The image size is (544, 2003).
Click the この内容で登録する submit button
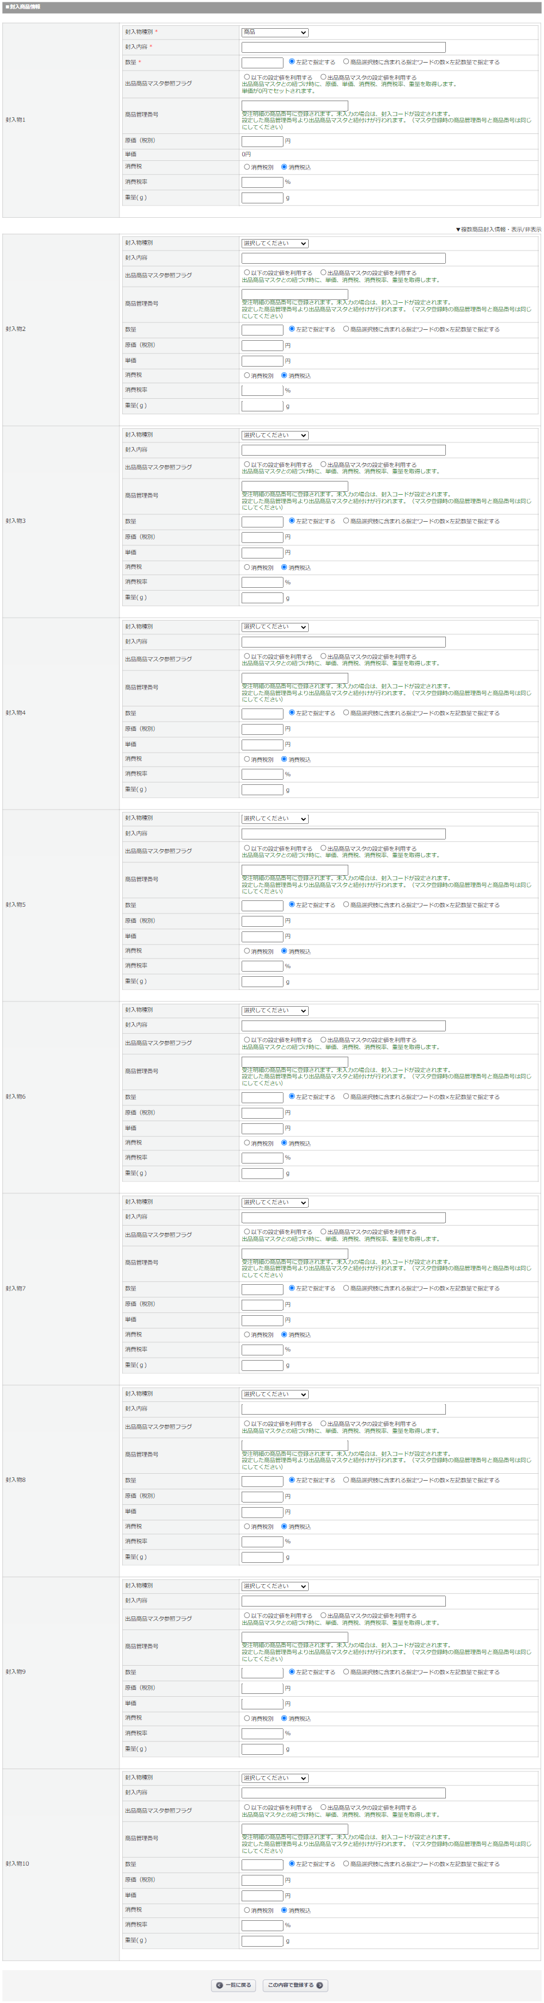point(295,1985)
